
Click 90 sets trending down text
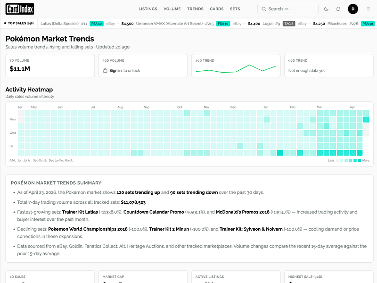(194, 192)
